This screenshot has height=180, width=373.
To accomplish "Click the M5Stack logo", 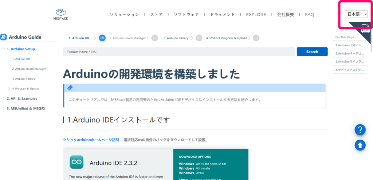I will point(61,15).
